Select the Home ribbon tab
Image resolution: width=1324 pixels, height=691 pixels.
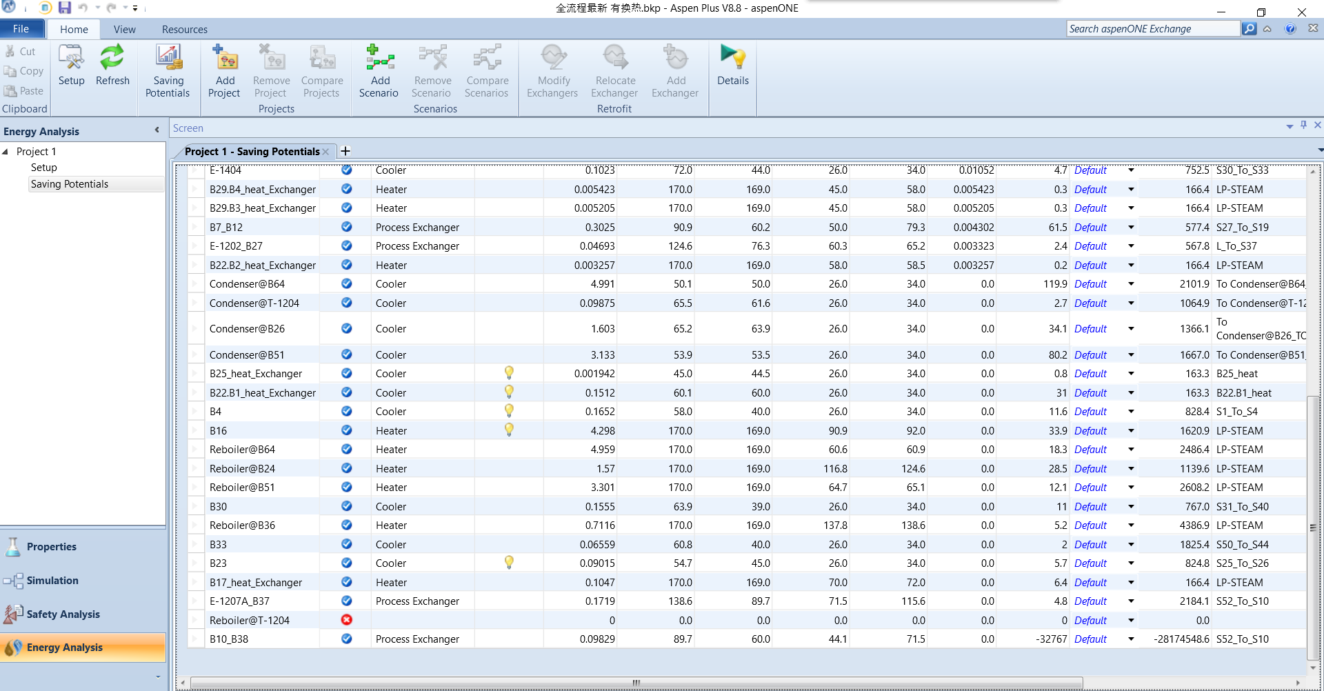pyautogui.click(x=74, y=30)
